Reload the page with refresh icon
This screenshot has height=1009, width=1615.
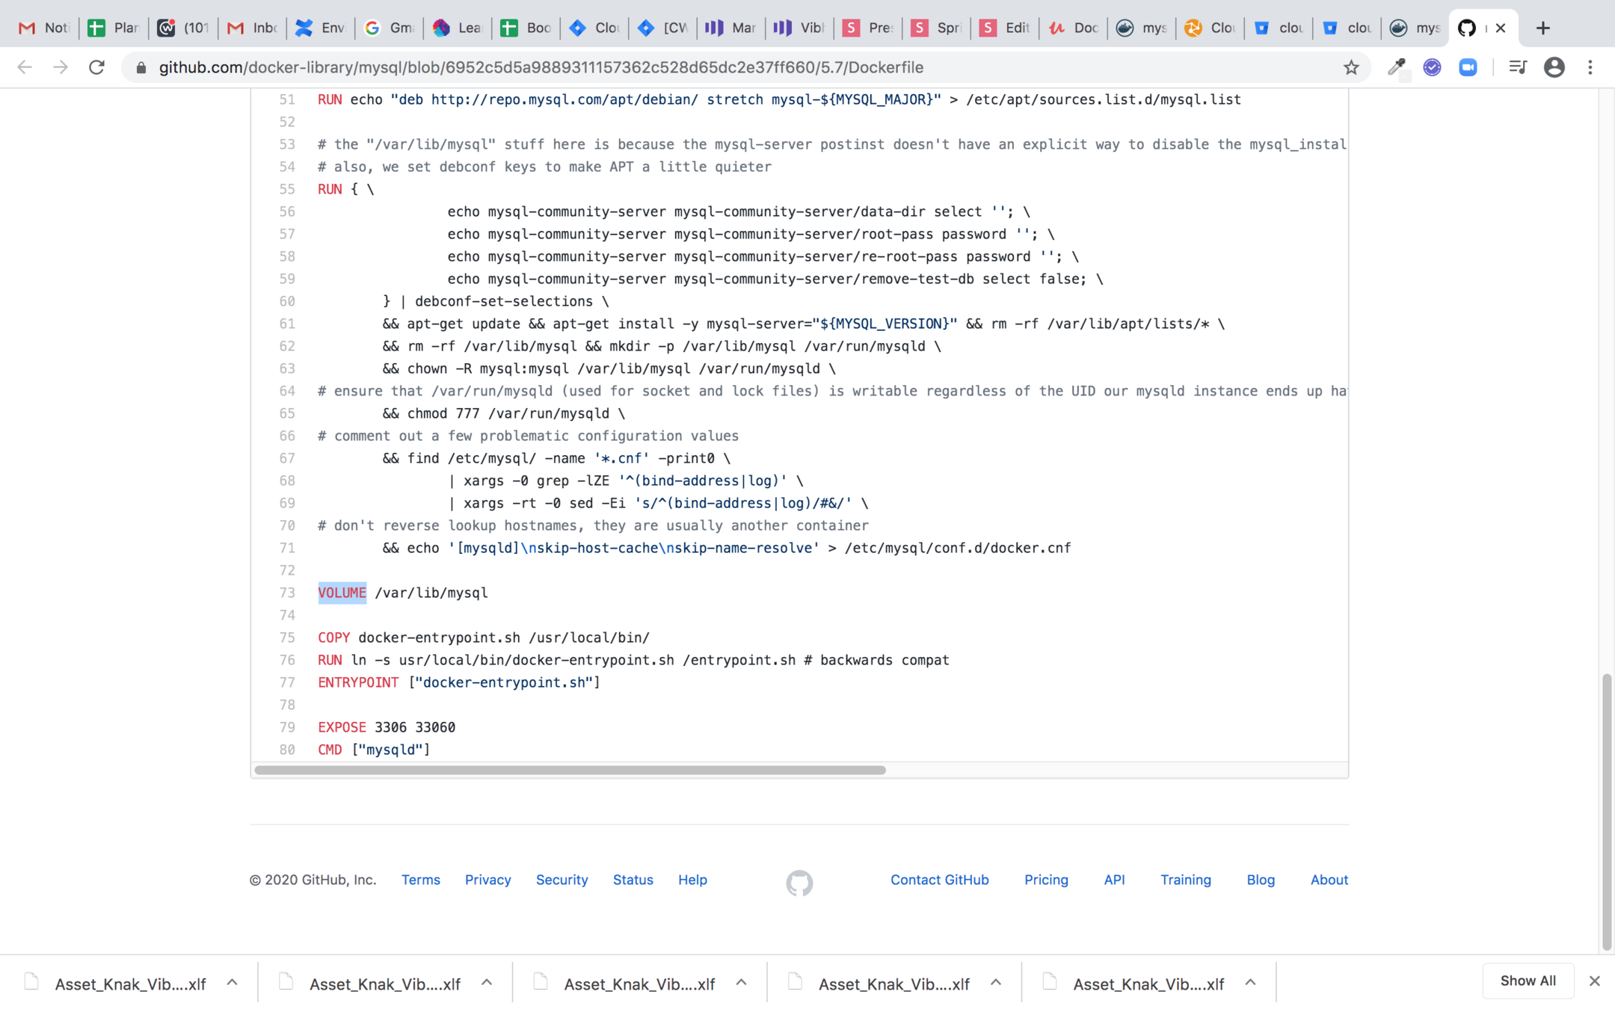pos(96,67)
